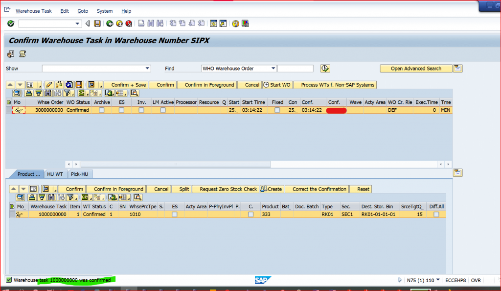Open Help via the yellow question mark icon
Image resolution: width=501 pixels, height=291 pixels.
[x=235, y=24]
